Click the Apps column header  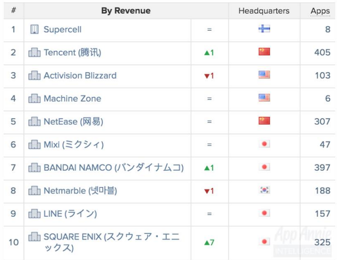[320, 11]
